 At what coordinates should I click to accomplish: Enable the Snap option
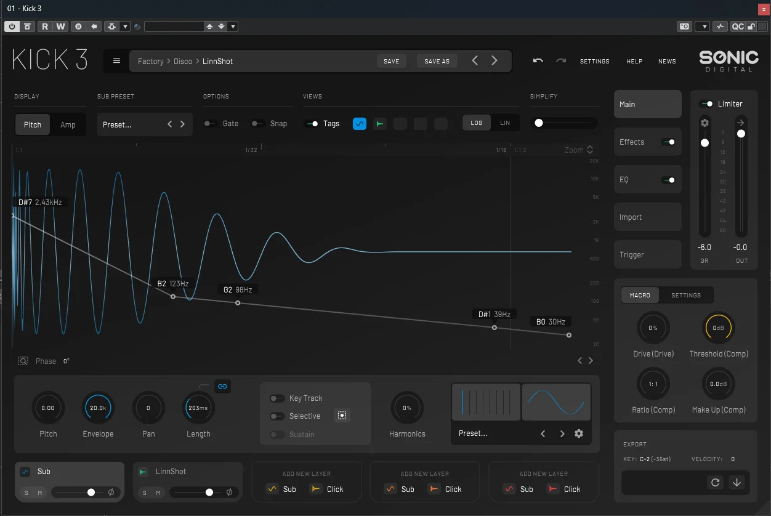point(258,124)
